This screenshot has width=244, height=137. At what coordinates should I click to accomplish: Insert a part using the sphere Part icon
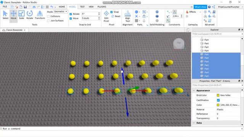click(136, 12)
